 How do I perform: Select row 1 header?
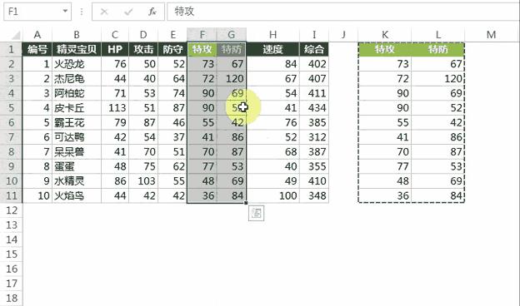pyautogui.click(x=12, y=49)
